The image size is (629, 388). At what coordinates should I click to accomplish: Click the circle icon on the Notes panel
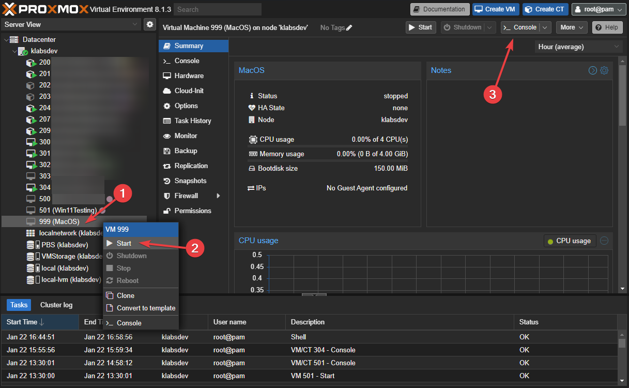pyautogui.click(x=592, y=70)
